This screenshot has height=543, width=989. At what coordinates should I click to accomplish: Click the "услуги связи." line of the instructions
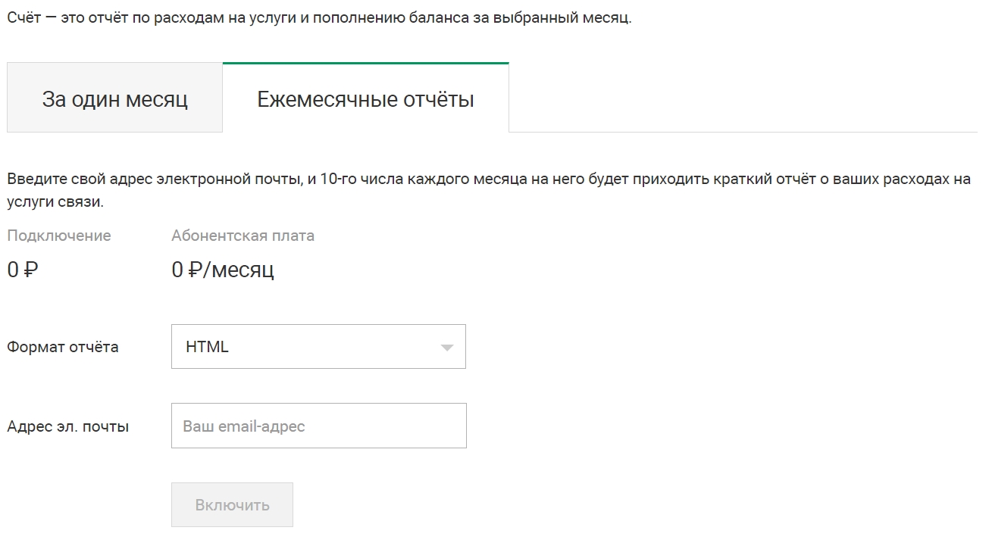55,202
